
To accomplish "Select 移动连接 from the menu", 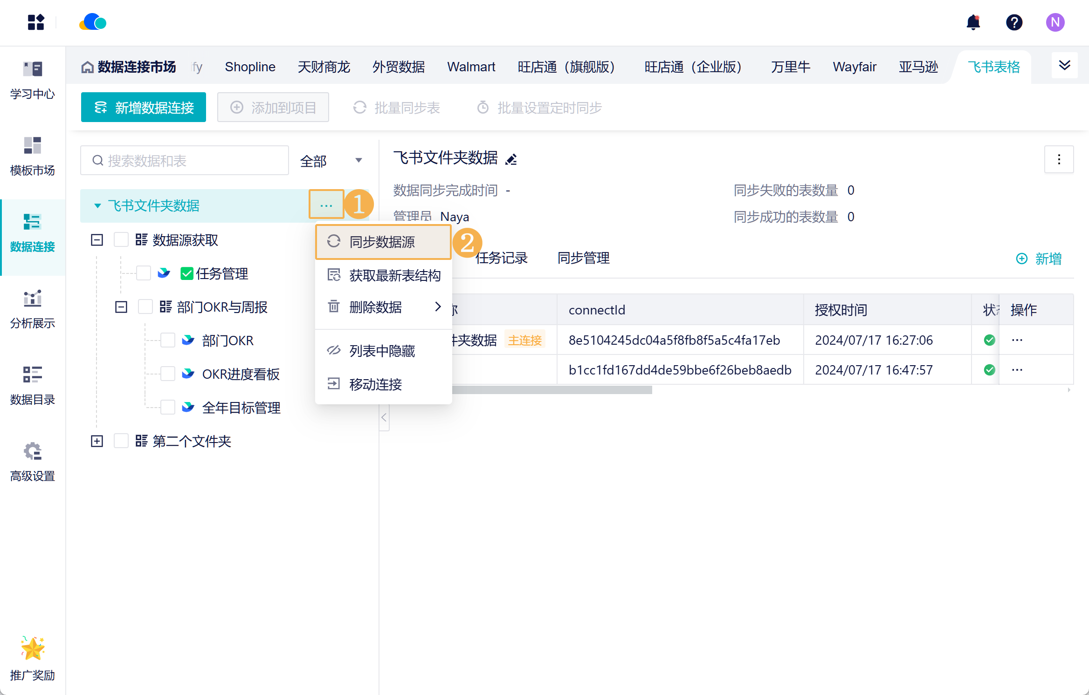I will pos(384,384).
